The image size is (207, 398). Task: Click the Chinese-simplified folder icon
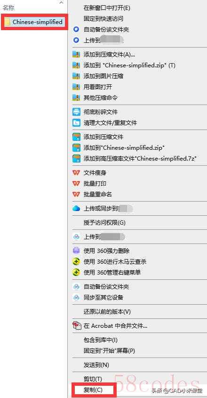(x=8, y=22)
